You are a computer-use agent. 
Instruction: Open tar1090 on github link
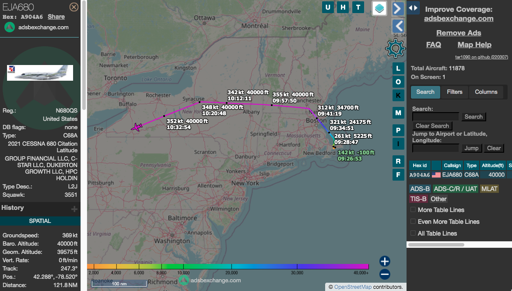point(481,57)
